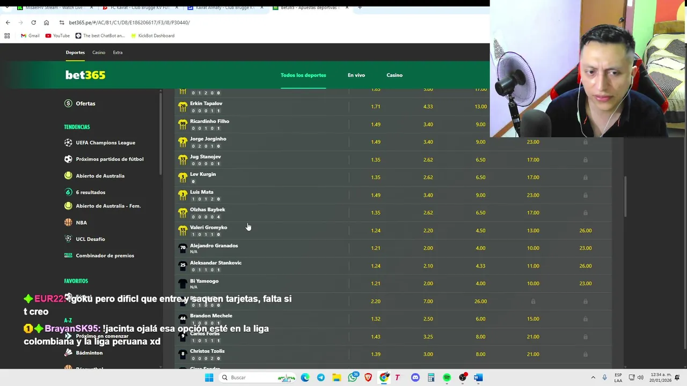Click the browser home icon

pyautogui.click(x=46, y=23)
